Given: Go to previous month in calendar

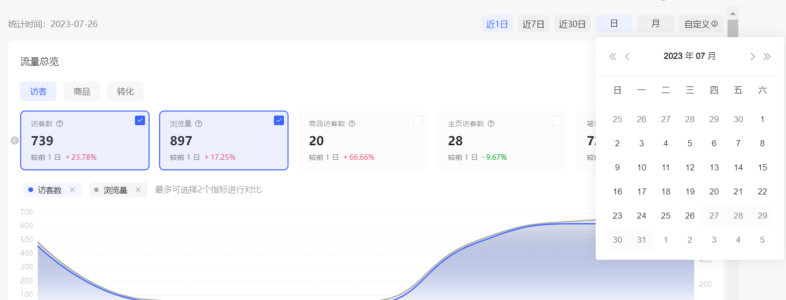Looking at the screenshot, I should point(627,56).
